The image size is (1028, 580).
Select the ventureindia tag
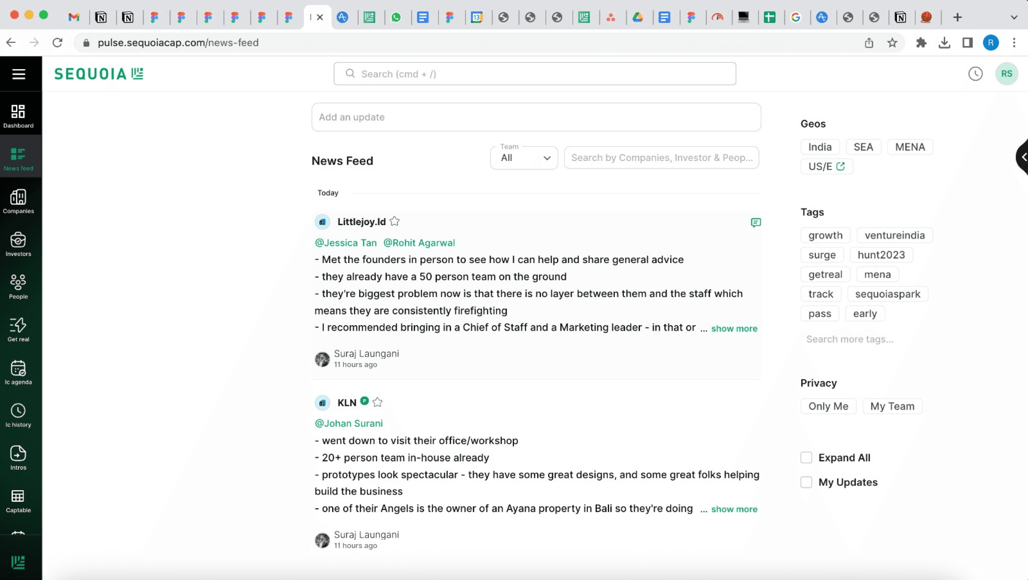pos(895,235)
